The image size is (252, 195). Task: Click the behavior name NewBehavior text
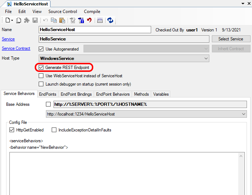[39, 147]
